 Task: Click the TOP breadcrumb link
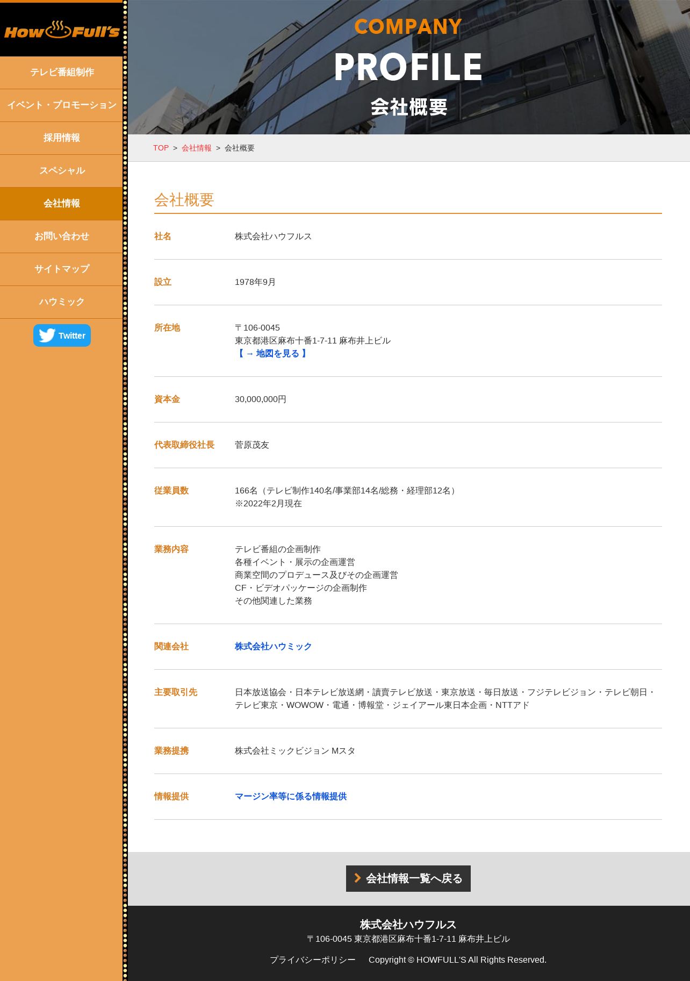pyautogui.click(x=161, y=148)
